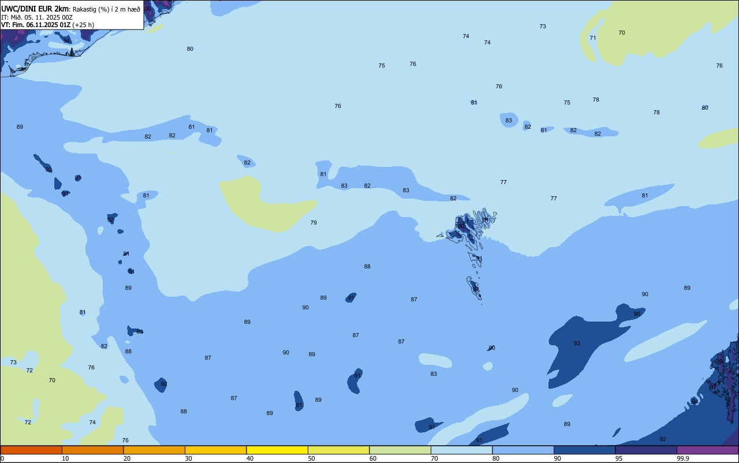Select the 'VT: Fim. 06.11.2025 01Z (+25 h)' line
Image resolution: width=739 pixels, height=463 pixels.
point(48,25)
